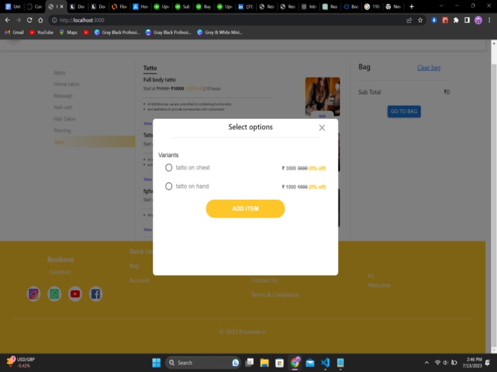Switch to the 'Flov' browser tab

tap(120, 6)
